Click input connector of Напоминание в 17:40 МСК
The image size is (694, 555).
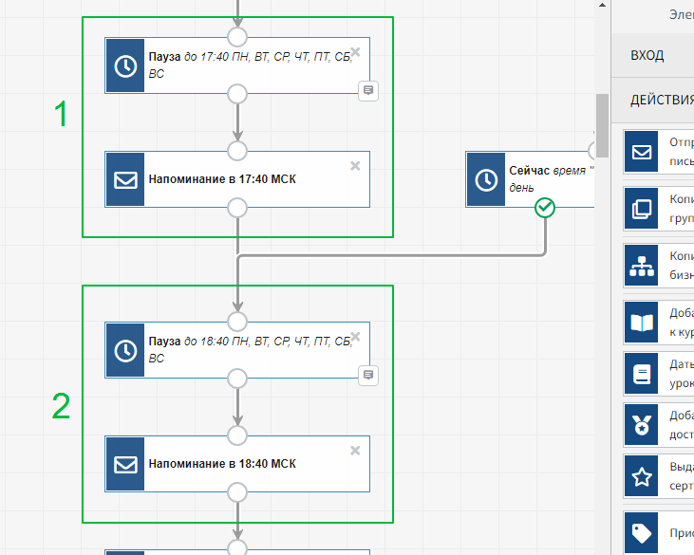(237, 151)
